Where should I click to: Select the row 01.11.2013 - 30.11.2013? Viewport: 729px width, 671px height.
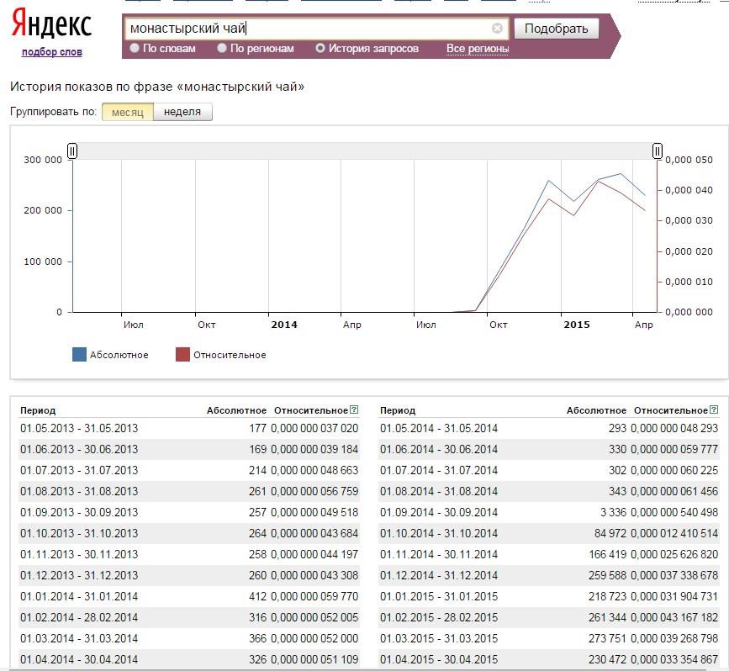(189, 554)
